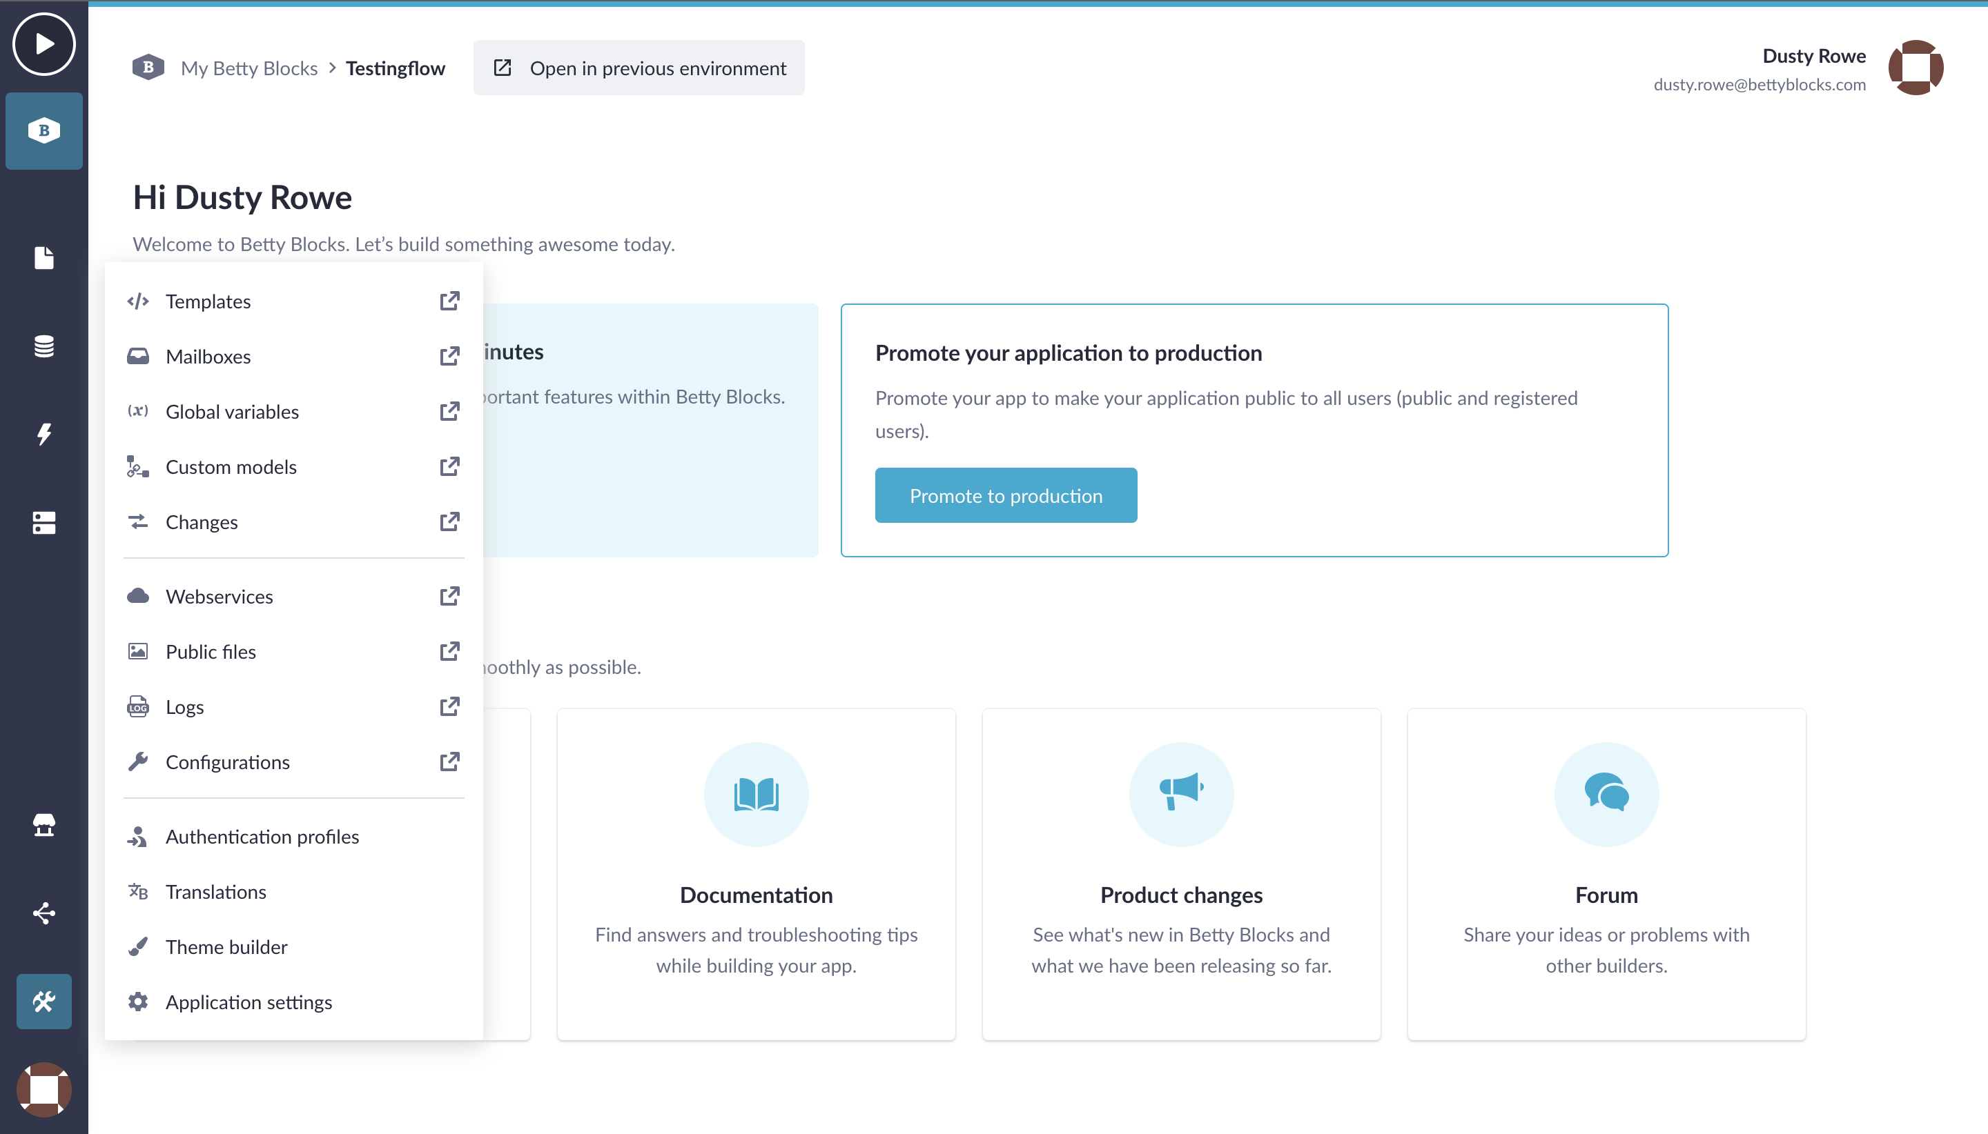The width and height of the screenshot is (1988, 1134).
Task: Open the Mailboxes configuration panel
Action: (208, 355)
